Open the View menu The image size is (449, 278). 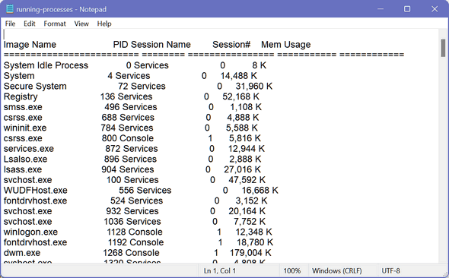[81, 24]
